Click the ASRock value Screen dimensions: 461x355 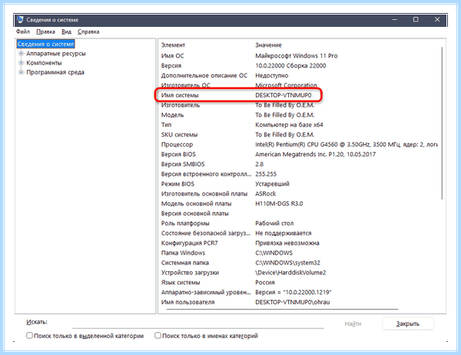[x=266, y=194]
